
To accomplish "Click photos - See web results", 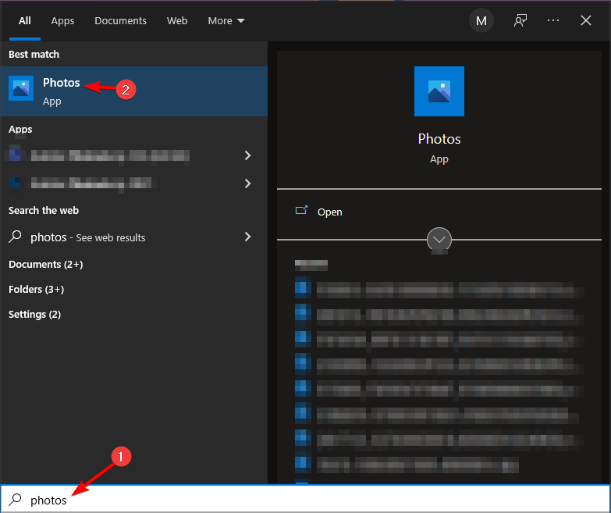I will [87, 237].
